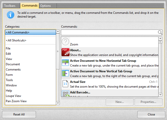Image resolution: width=167 pixels, height=120 pixels.
Task: Click the Categories list scroll-up arrow
Action: point(58,32)
